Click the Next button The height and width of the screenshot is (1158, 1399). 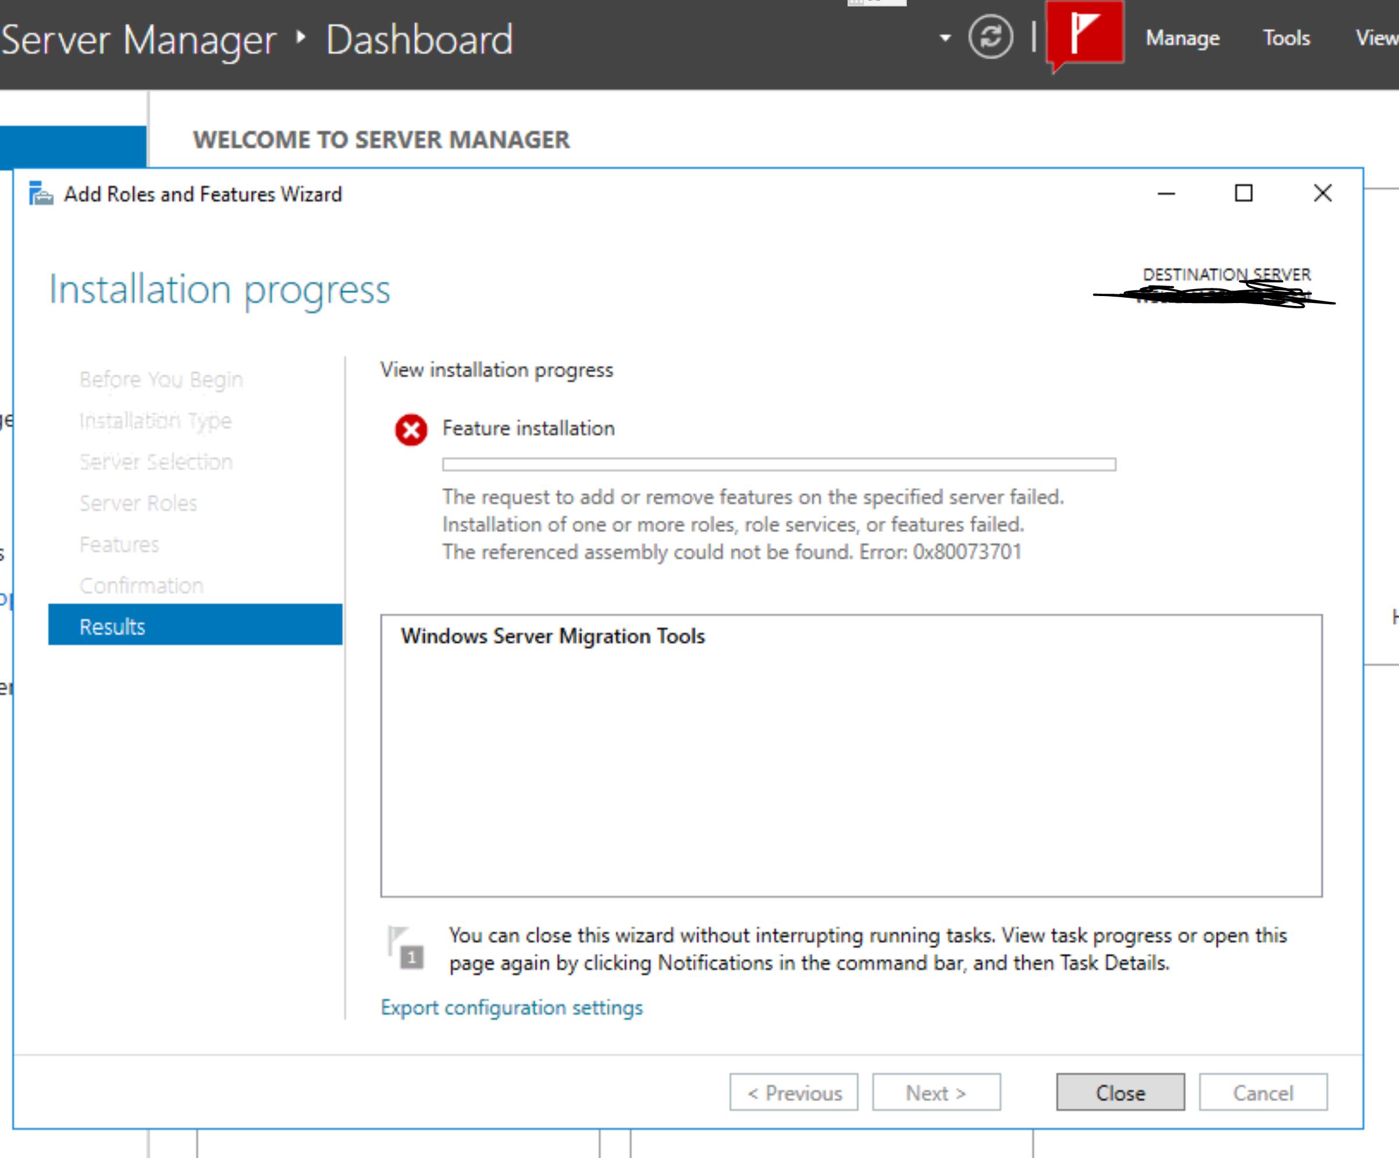click(936, 1093)
